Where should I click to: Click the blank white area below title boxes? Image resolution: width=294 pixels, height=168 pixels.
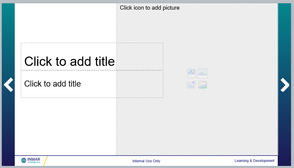[x=66, y=126]
